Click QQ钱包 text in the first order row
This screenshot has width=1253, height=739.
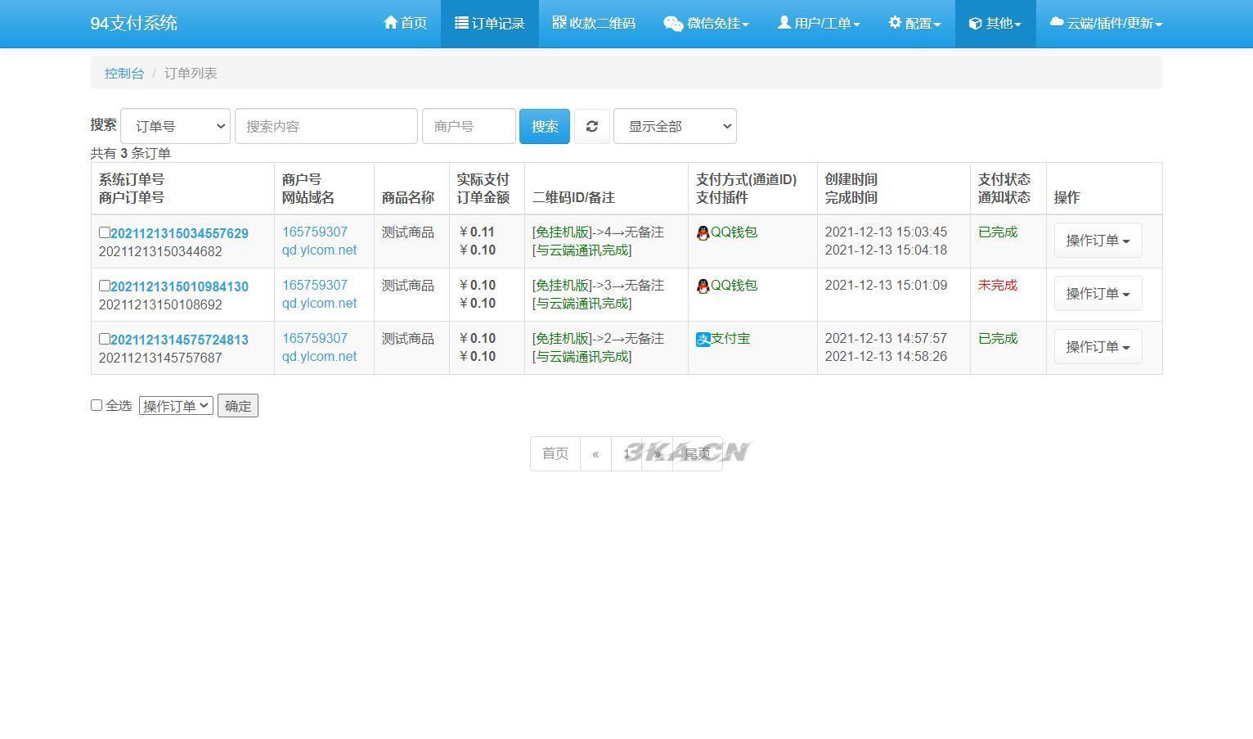coord(734,232)
